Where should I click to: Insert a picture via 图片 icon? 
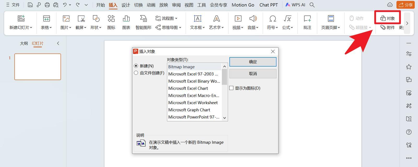click(66, 19)
